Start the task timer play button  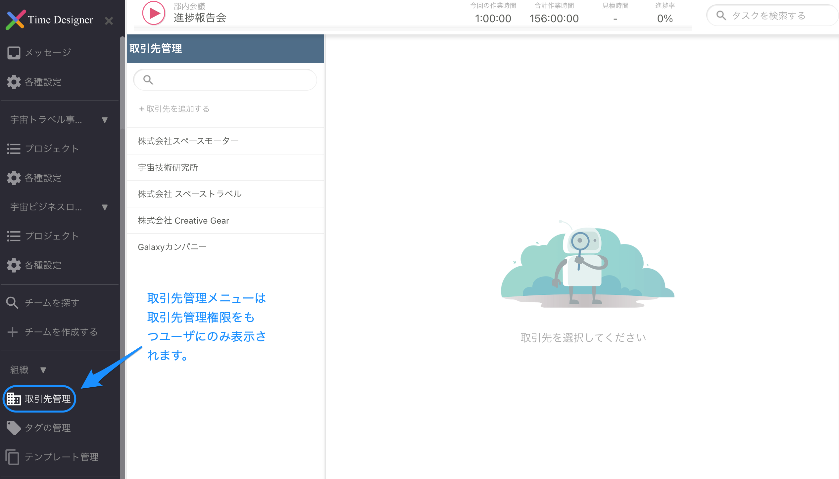point(154,13)
